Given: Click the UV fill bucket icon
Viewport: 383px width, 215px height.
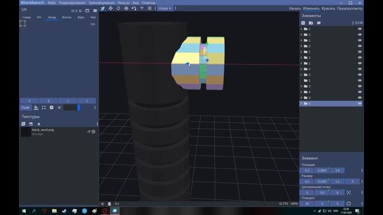Looking at the screenshot, I should point(36,107).
